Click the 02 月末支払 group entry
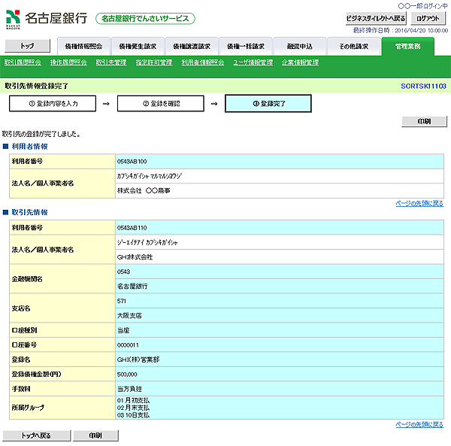 (133, 408)
